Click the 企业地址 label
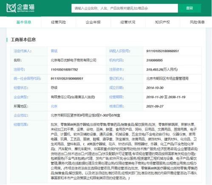 (x=21, y=115)
